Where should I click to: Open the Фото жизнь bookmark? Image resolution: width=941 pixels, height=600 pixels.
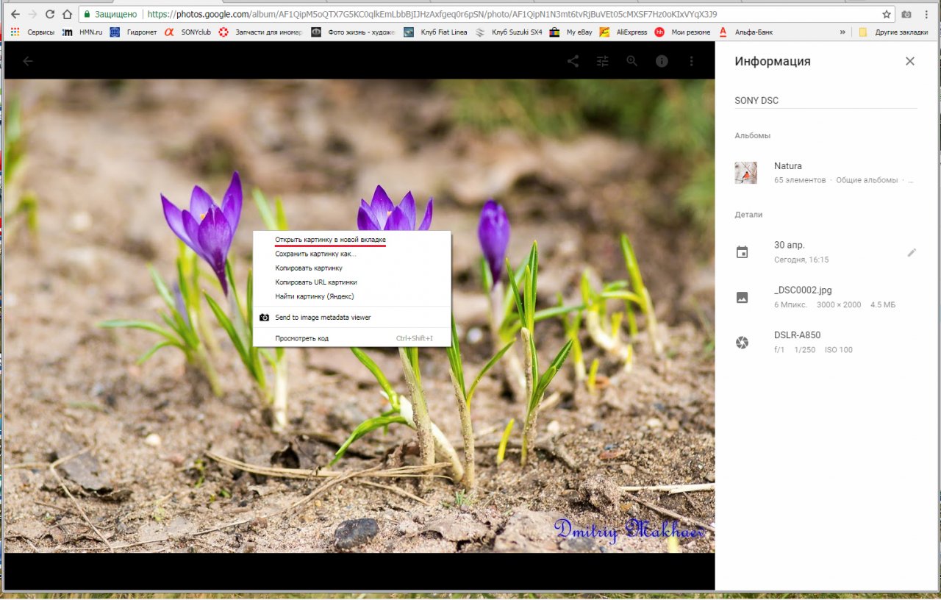click(353, 32)
